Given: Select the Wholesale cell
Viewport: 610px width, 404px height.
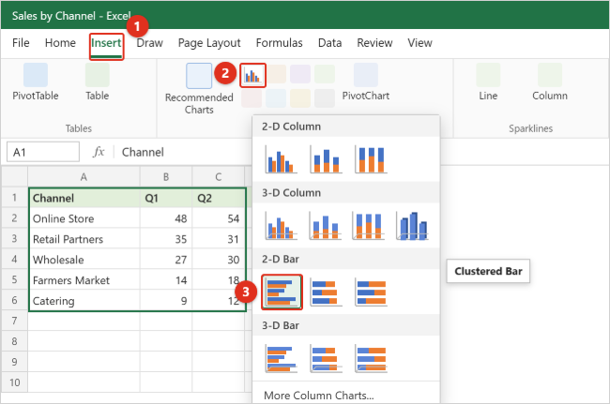Looking at the screenshot, I should 84,260.
